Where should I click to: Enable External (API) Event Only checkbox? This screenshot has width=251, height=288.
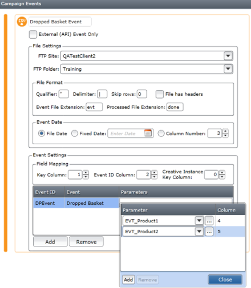[33, 34]
